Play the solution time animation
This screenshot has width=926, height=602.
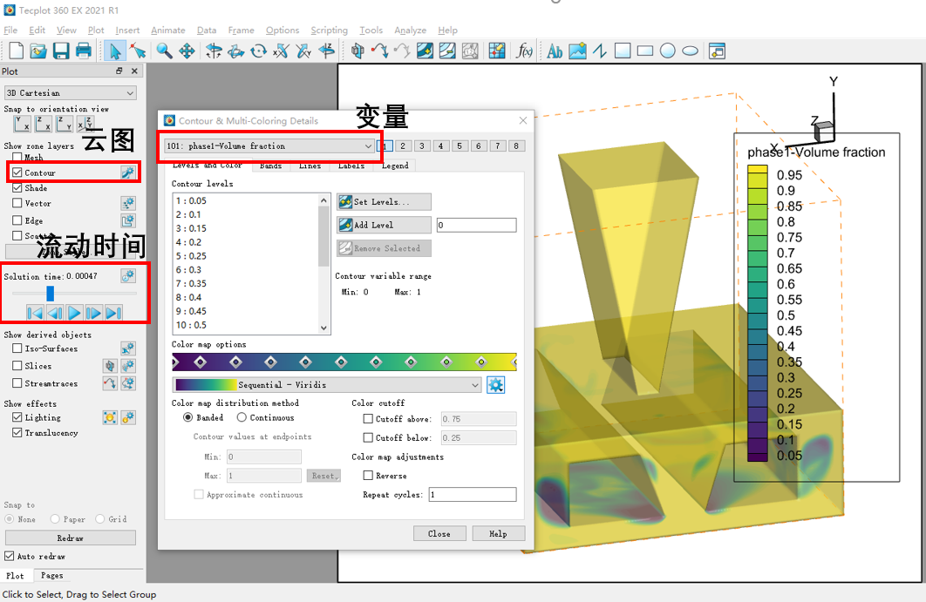[x=74, y=313]
